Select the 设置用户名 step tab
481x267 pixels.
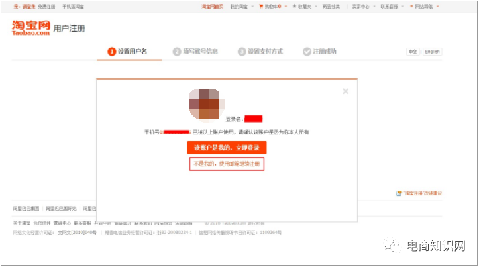(x=129, y=52)
